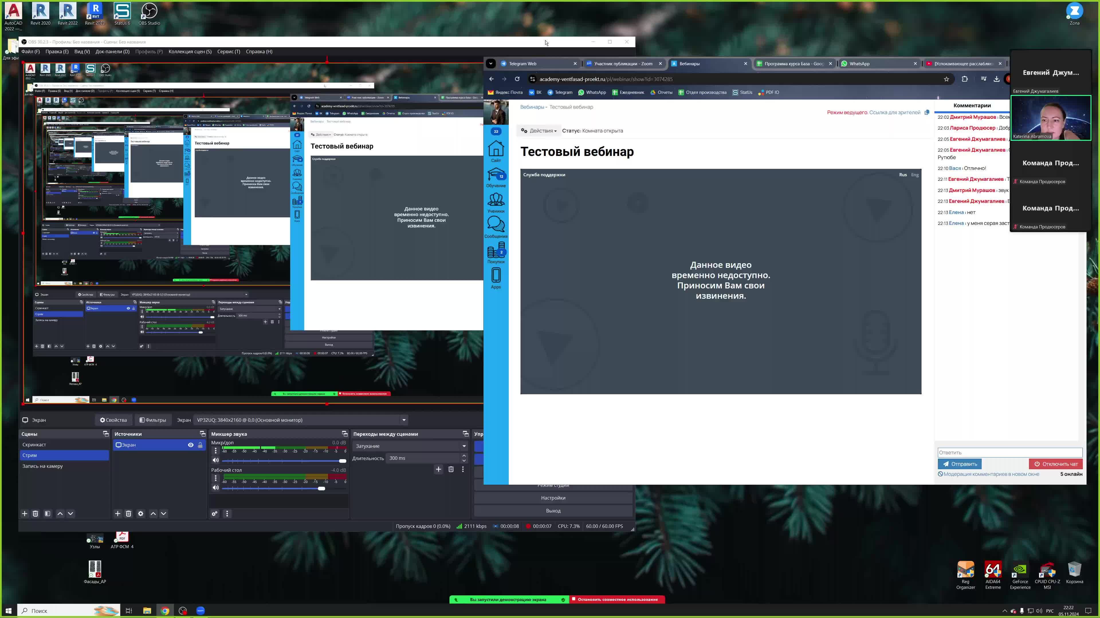Add a new scene with plus icon
This screenshot has width=1100, height=618.
coord(24,514)
